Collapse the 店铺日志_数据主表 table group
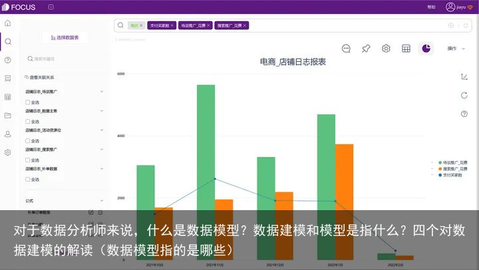This screenshot has width=479, height=270. click(x=102, y=111)
